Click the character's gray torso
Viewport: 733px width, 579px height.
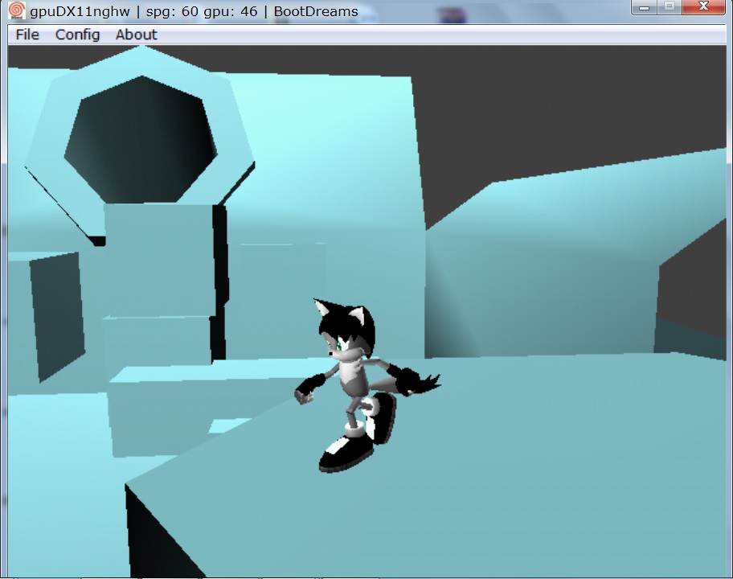click(354, 376)
